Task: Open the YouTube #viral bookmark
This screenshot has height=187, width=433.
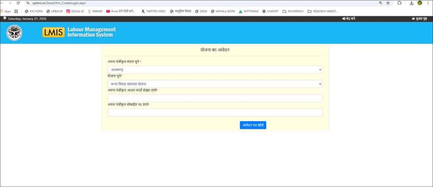Action: (121, 11)
